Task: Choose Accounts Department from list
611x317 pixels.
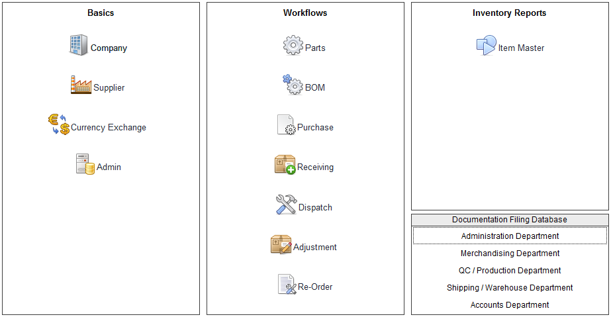Action: pyautogui.click(x=510, y=305)
